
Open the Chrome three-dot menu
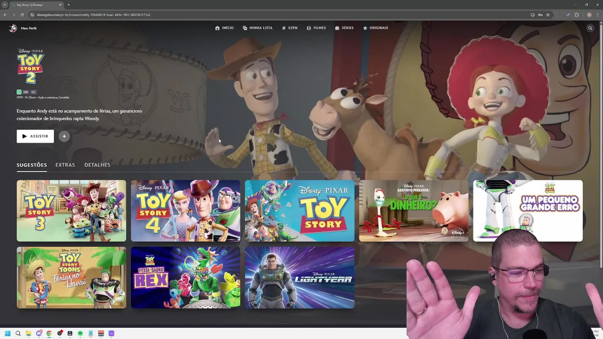pos(597,15)
